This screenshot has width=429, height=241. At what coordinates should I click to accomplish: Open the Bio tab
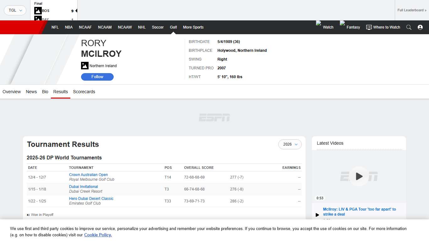(45, 92)
